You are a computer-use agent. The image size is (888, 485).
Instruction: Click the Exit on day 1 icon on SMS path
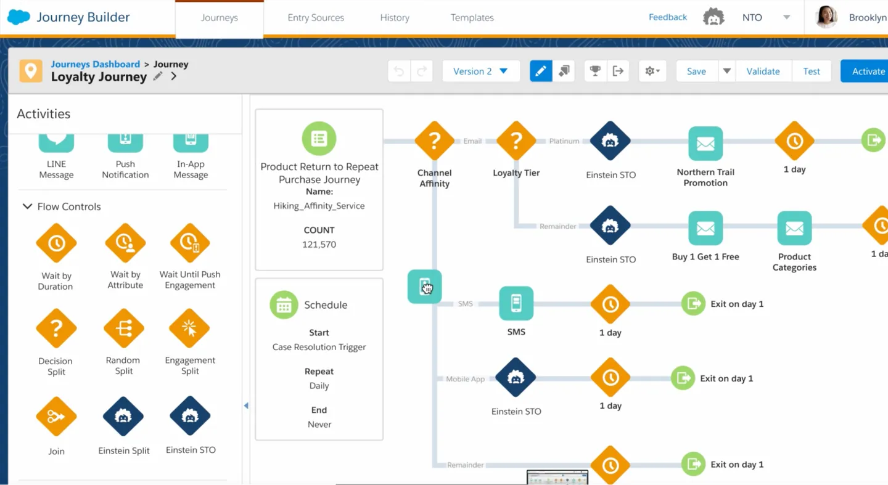pyautogui.click(x=694, y=303)
